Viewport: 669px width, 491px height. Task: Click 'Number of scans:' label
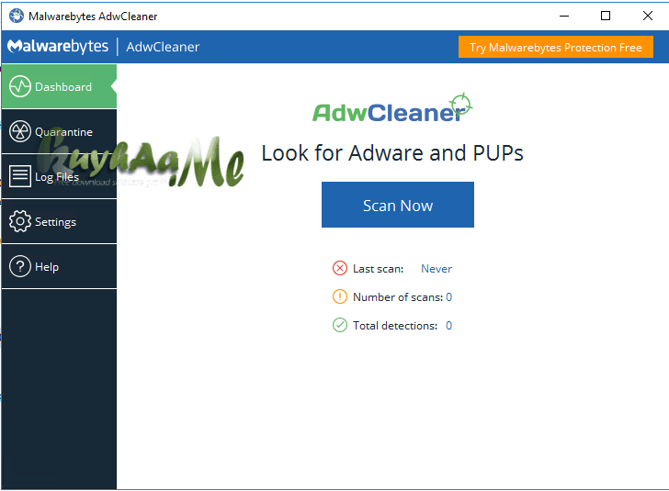(x=398, y=297)
